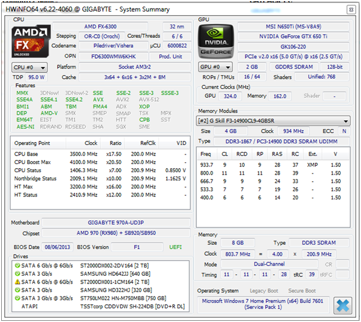
Task: Open the CPU #0 selector dropdown
Action: pyautogui.click(x=29, y=67)
